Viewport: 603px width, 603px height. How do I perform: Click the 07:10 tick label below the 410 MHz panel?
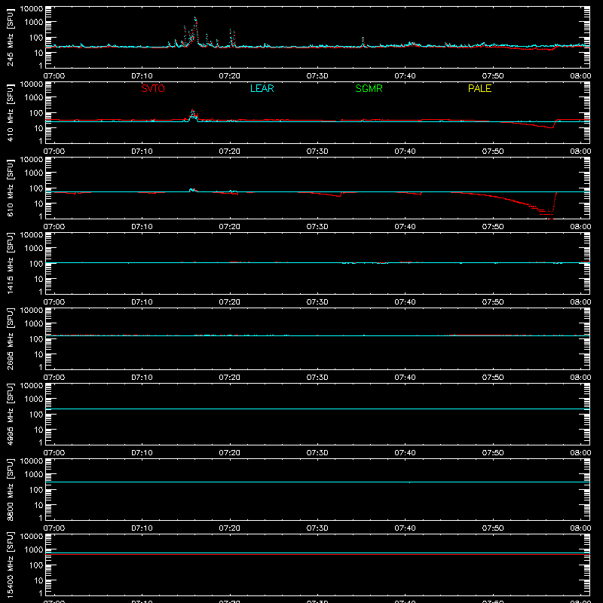pos(142,152)
